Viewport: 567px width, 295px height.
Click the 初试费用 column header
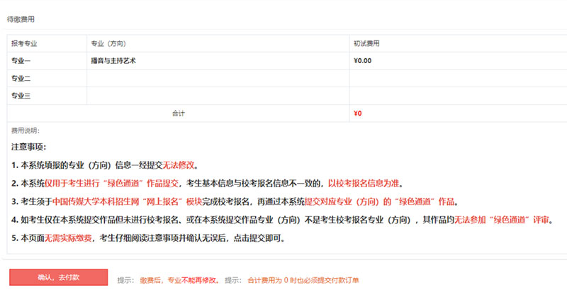point(366,43)
